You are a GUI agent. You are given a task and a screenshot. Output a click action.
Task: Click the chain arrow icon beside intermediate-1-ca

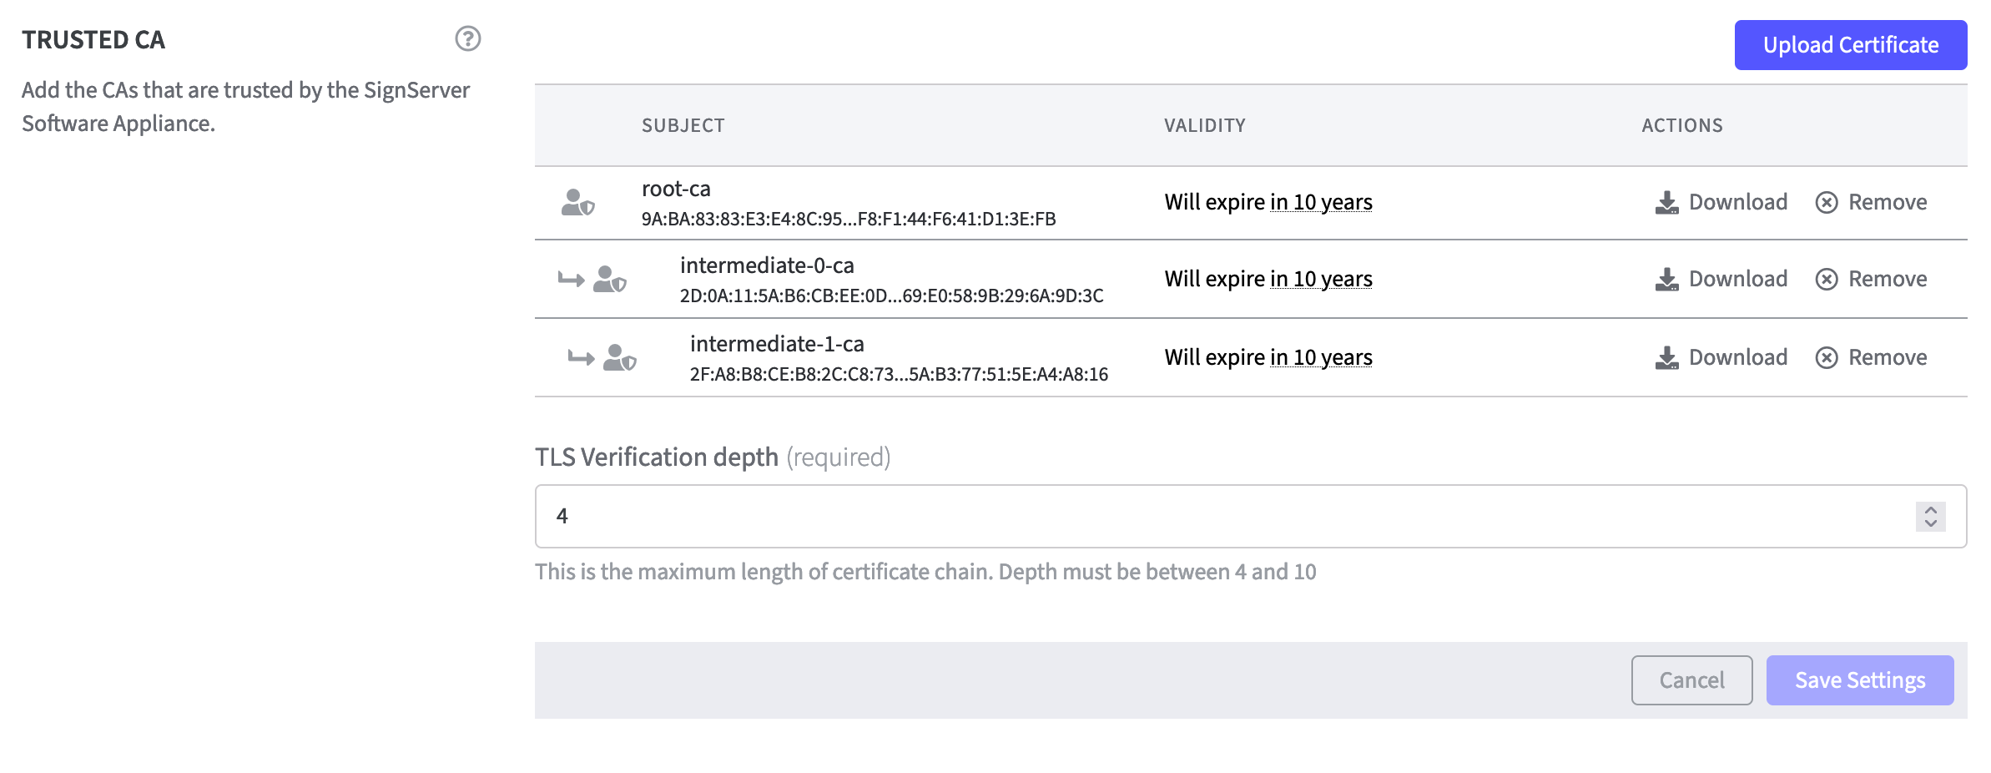pyautogui.click(x=581, y=358)
